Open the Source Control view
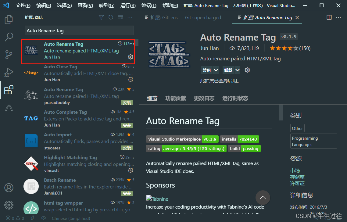This screenshot has height=222, width=347. [x=9, y=55]
